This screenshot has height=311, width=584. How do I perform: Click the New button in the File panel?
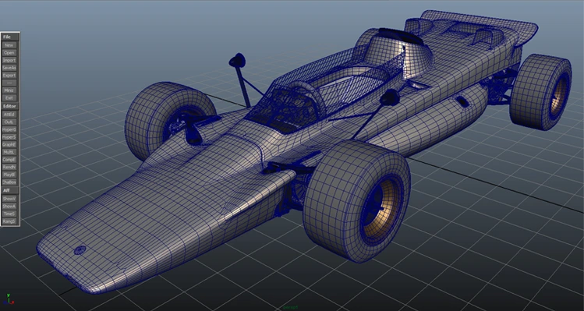click(9, 45)
